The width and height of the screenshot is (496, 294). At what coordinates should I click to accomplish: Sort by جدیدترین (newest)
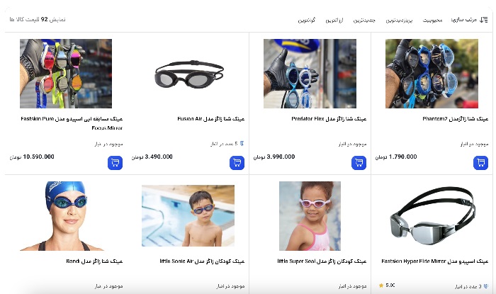coord(364,21)
